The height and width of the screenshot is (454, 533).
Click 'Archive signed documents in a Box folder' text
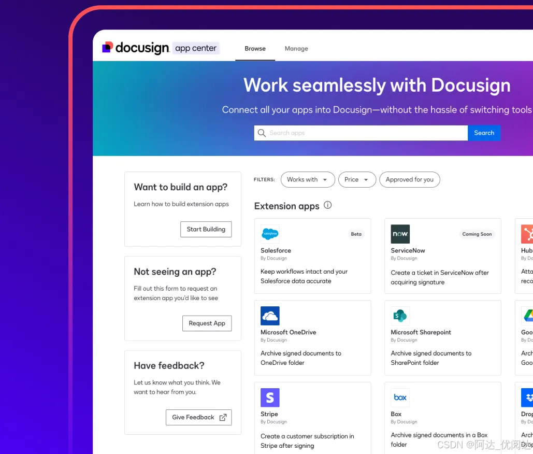[x=439, y=439]
